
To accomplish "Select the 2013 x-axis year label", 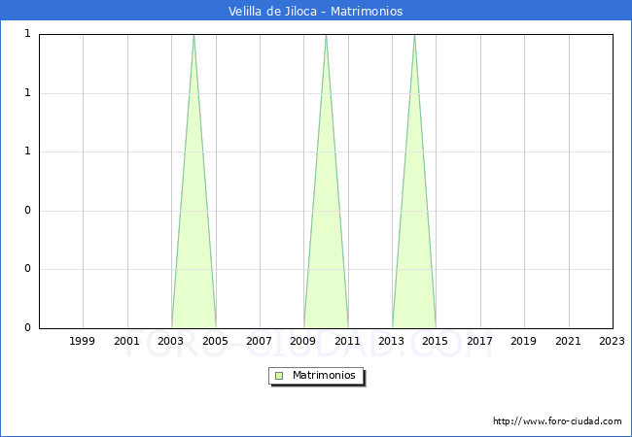I will [392, 341].
